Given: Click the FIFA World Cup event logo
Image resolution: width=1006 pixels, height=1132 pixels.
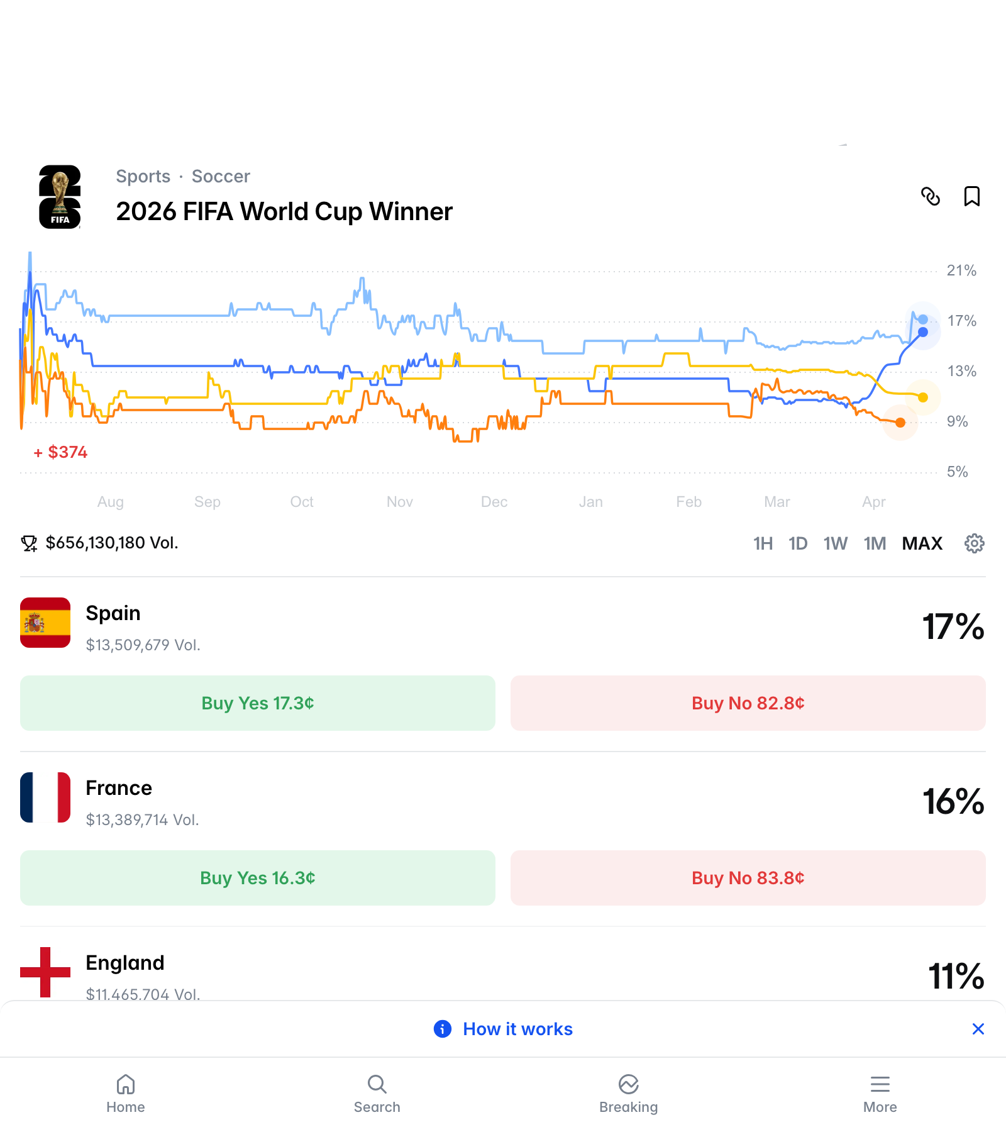Looking at the screenshot, I should pos(60,197).
